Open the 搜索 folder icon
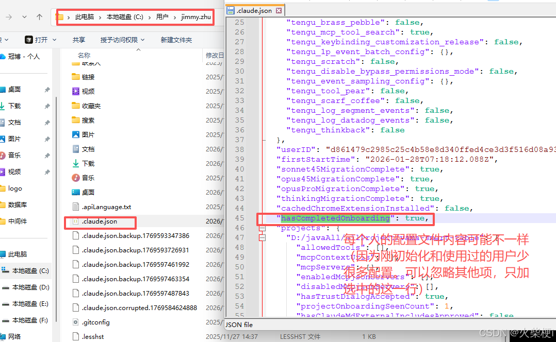Viewport: 556px width, 342px height. point(75,120)
